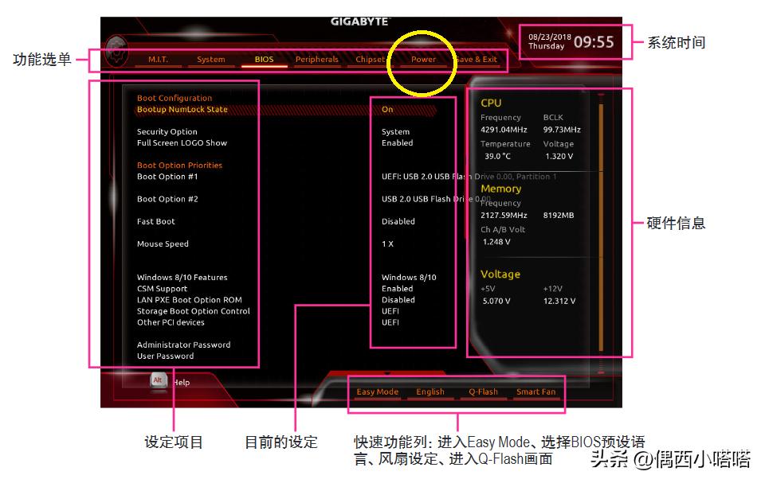Screen dimensions: 765x483
Task: Open Smart Fan settings
Action: [x=537, y=392]
